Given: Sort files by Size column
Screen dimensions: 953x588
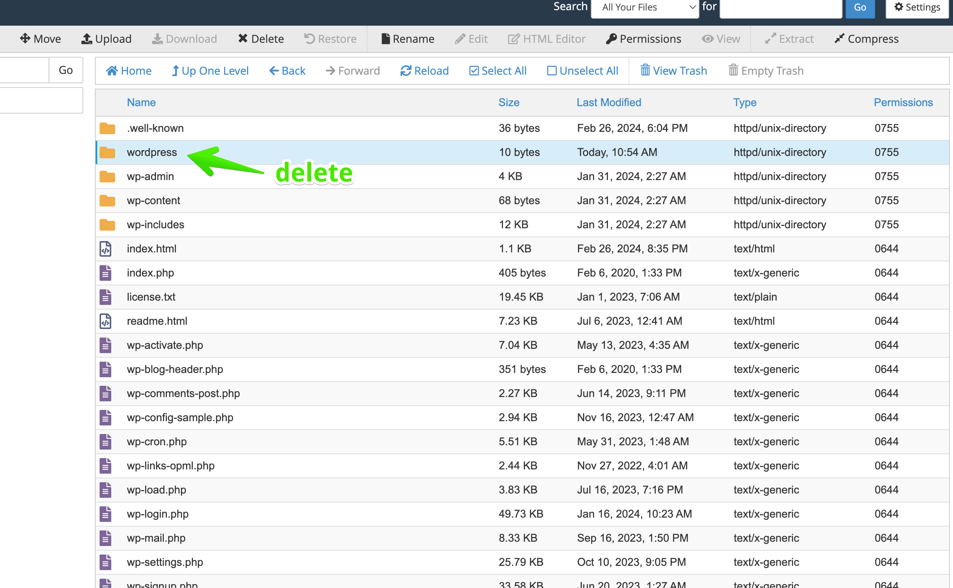Looking at the screenshot, I should tap(508, 102).
